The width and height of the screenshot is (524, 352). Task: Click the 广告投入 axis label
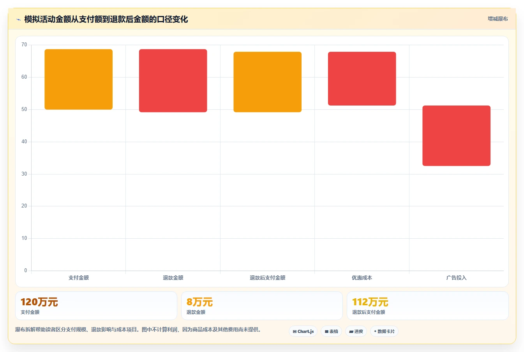(457, 278)
